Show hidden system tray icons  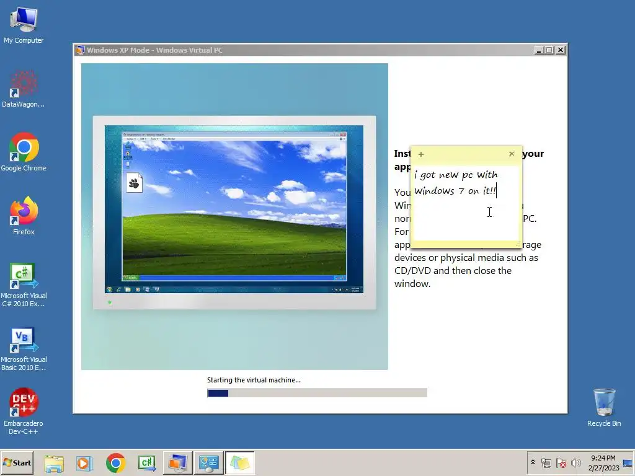pyautogui.click(x=533, y=462)
